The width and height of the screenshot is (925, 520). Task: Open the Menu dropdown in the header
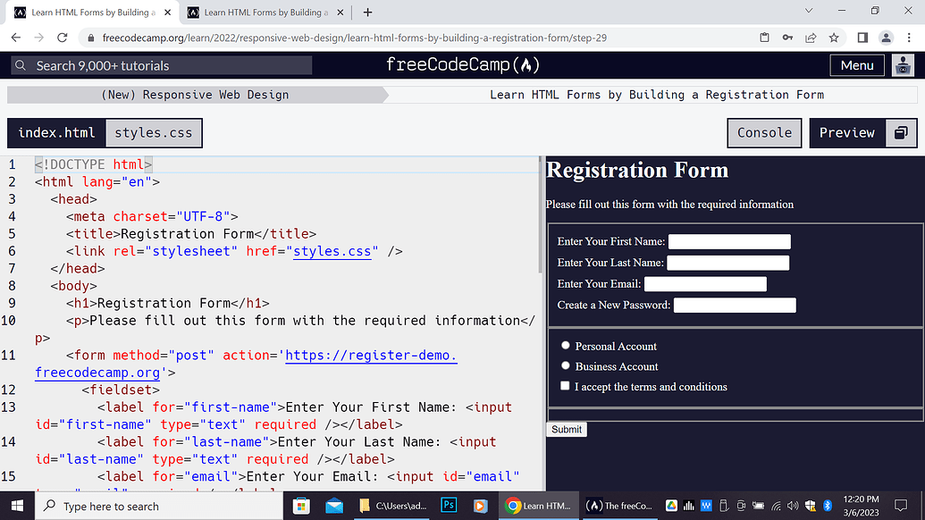[856, 64]
